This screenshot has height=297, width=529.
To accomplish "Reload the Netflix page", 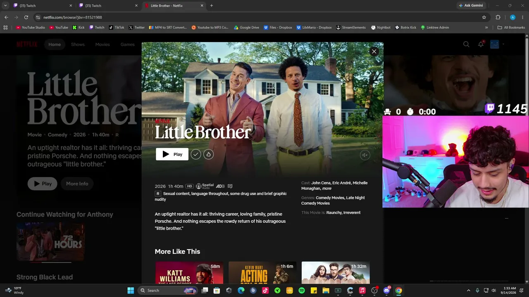I will point(26,17).
